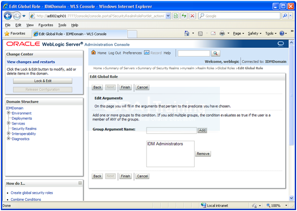Open the Global Roles breadcrumb link
The image size is (297, 211).
(226, 68)
